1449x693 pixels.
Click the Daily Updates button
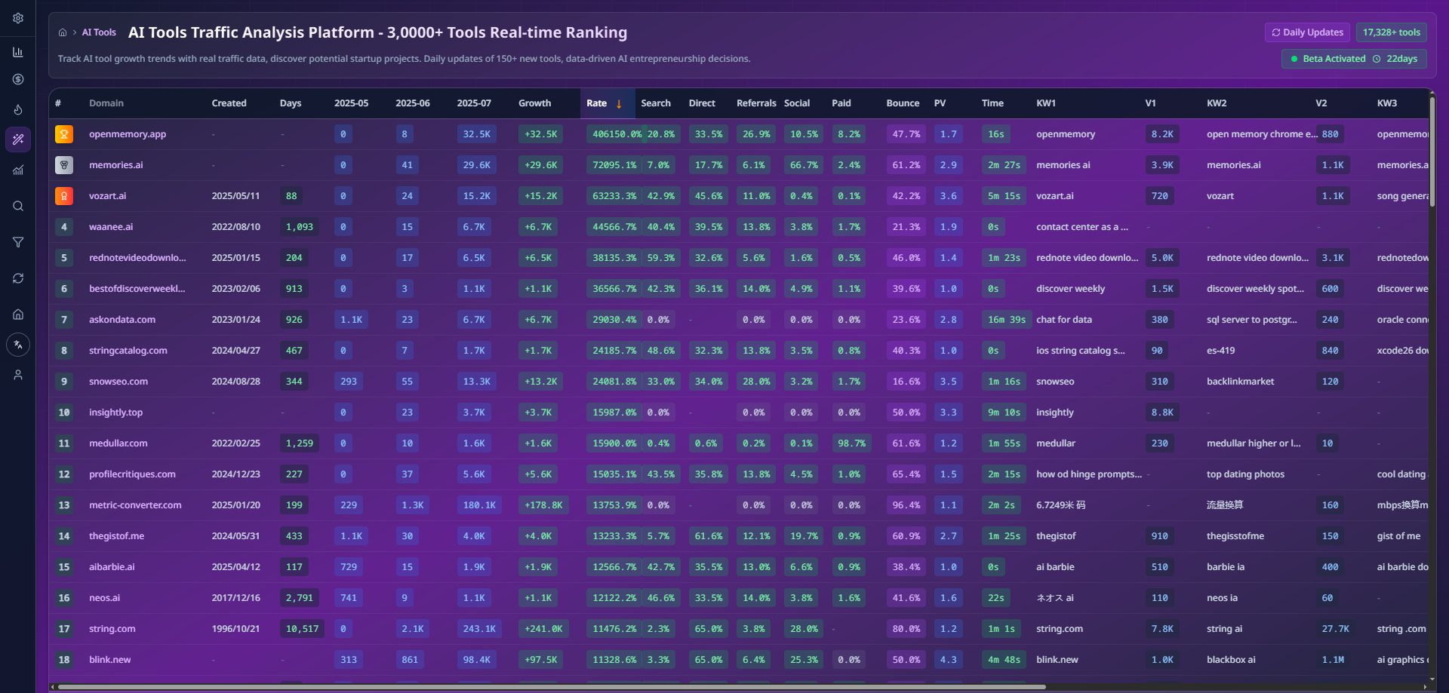tap(1307, 32)
